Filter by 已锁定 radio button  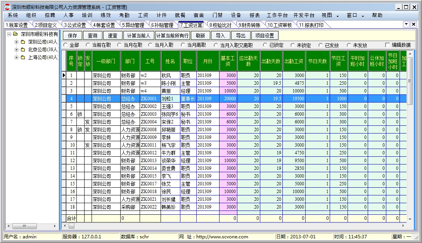click(265, 45)
